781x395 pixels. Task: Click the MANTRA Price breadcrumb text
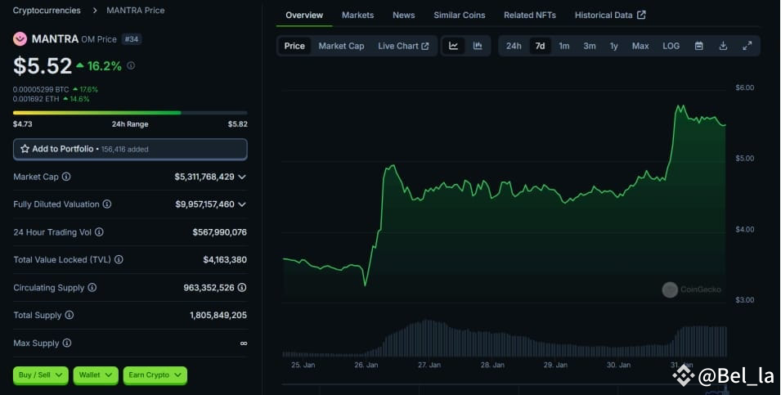pyautogui.click(x=136, y=11)
